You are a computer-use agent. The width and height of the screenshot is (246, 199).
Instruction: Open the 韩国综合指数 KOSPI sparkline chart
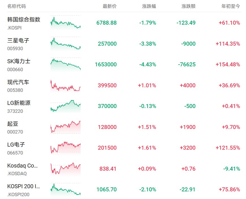(66, 23)
